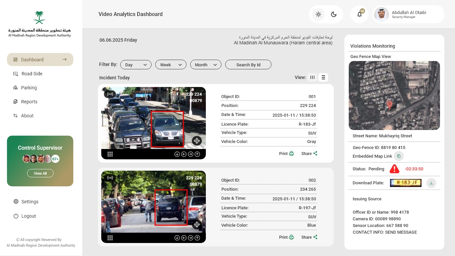This screenshot has height=256, width=455.
Task: Click down arrow on incident 001 video
Action: coord(177,154)
